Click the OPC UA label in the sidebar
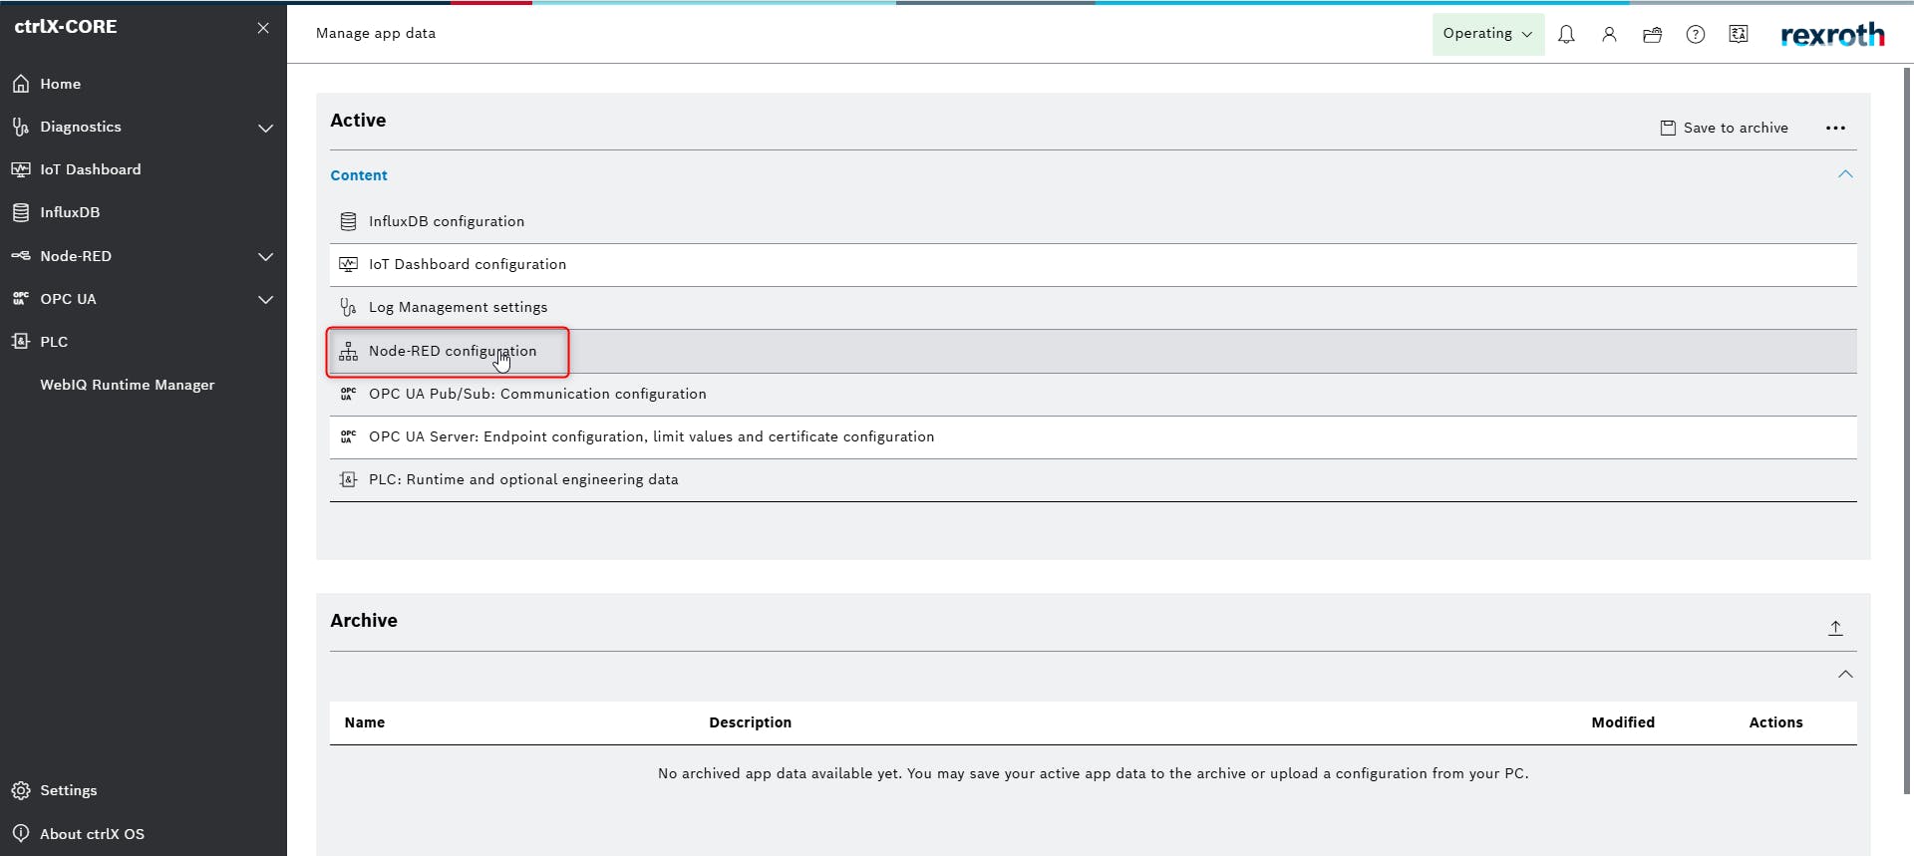The image size is (1914, 856). tap(68, 299)
